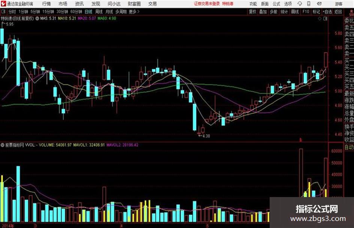The image size is (354, 228).
Task: Click the 叠加 overlay toolbar button
Action: 263,12
